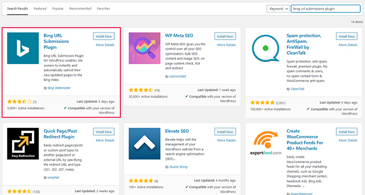Viewport: 365px width, 195px height.
Task: Click the Elevate SEO chevron icon
Action: [144, 143]
